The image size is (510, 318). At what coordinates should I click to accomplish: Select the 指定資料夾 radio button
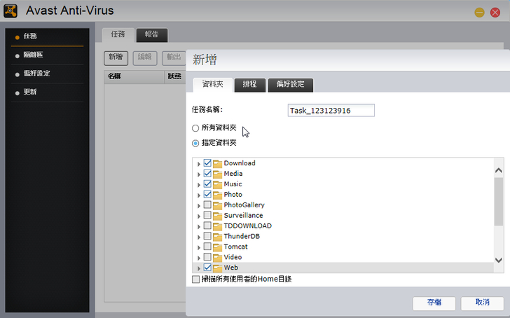pyautogui.click(x=195, y=143)
